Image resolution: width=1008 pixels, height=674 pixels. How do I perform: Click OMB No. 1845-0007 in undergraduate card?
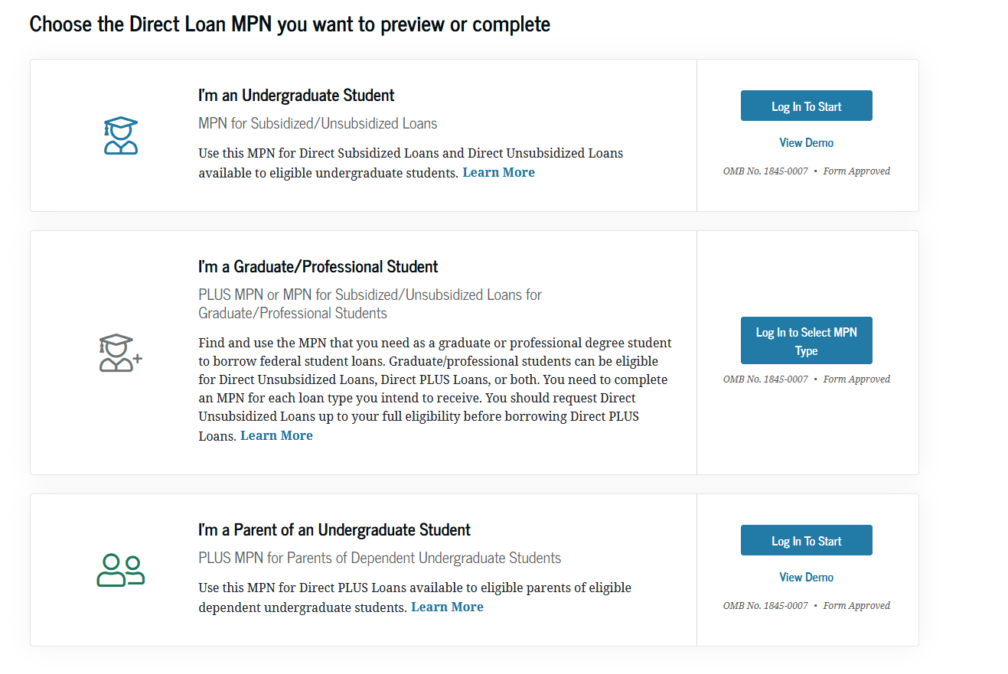765,171
